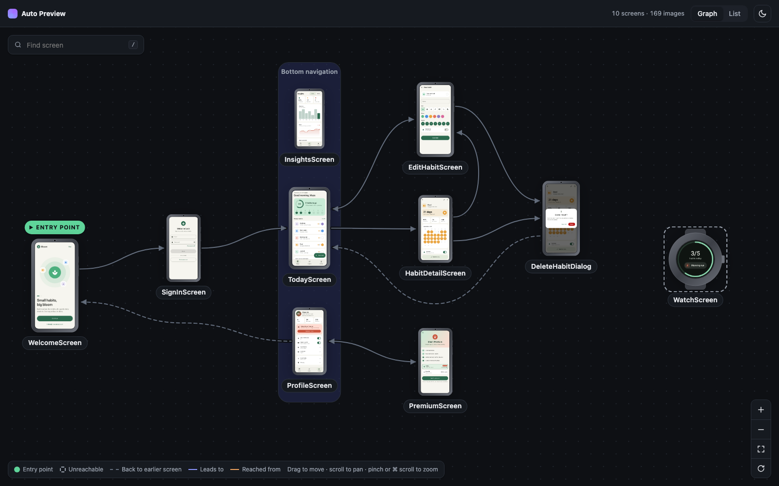Viewport: 779px width, 486px height.
Task: Open the WelcomeScreen thumbnail
Action: 55,286
